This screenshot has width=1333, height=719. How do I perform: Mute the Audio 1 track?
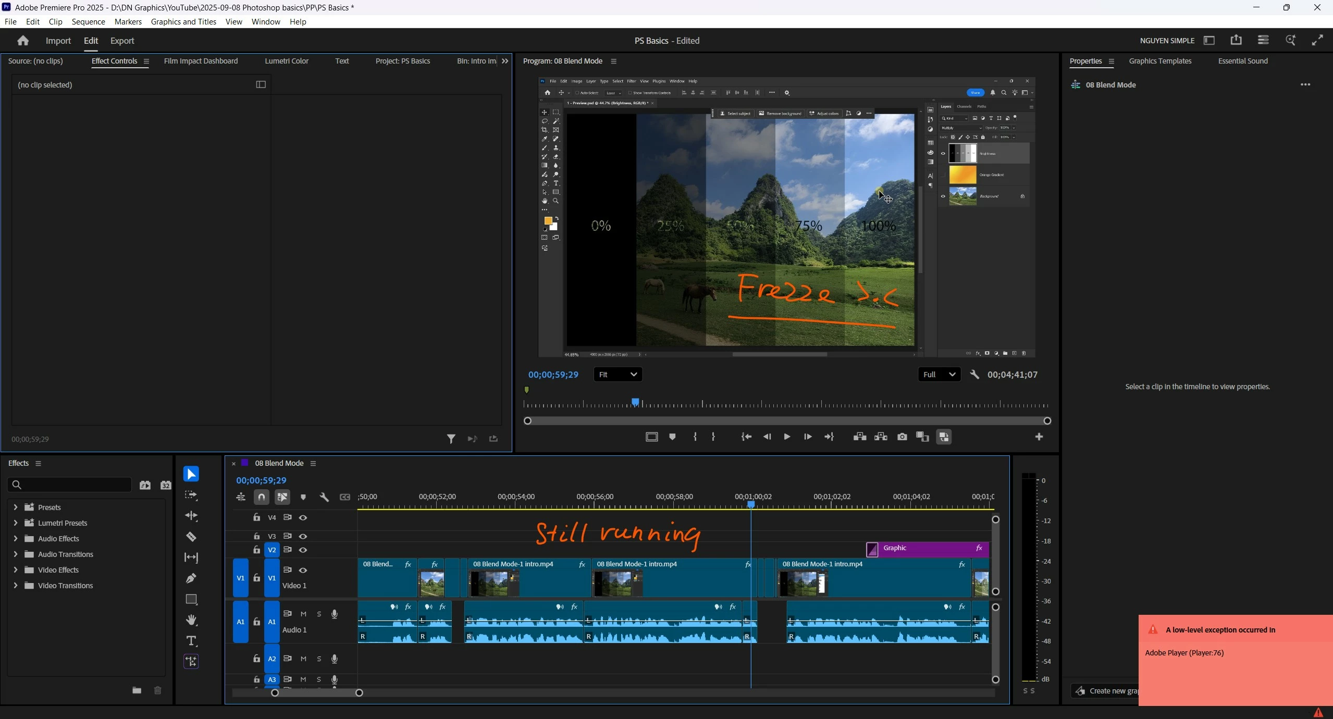tap(303, 614)
